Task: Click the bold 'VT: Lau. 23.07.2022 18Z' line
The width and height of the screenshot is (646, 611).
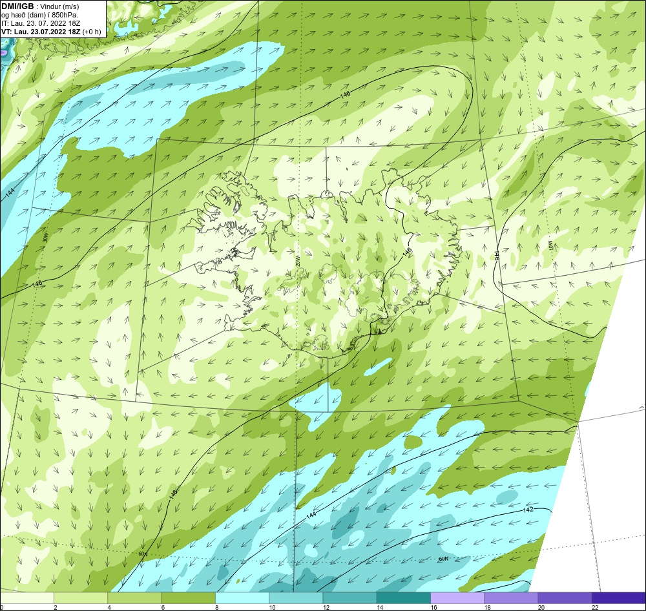Action: coord(41,32)
